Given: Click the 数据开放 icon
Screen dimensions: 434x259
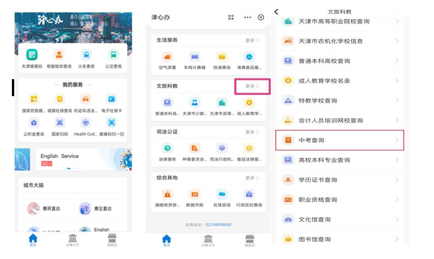Looking at the screenshot, I should pyautogui.click(x=195, y=195).
